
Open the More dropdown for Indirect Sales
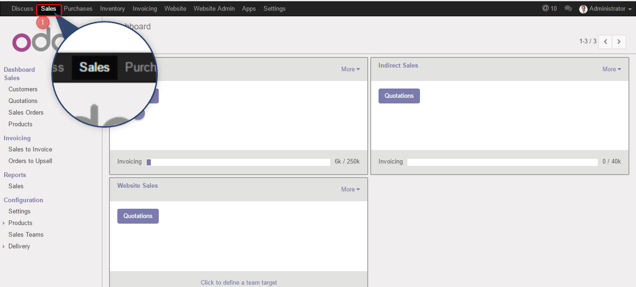point(611,69)
